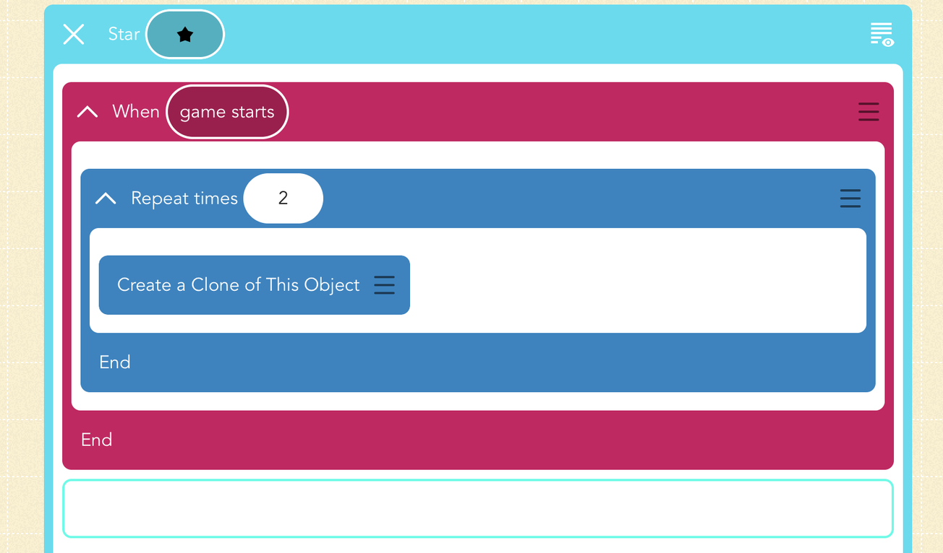Click the End label of When rule
The image size is (943, 553).
97,440
